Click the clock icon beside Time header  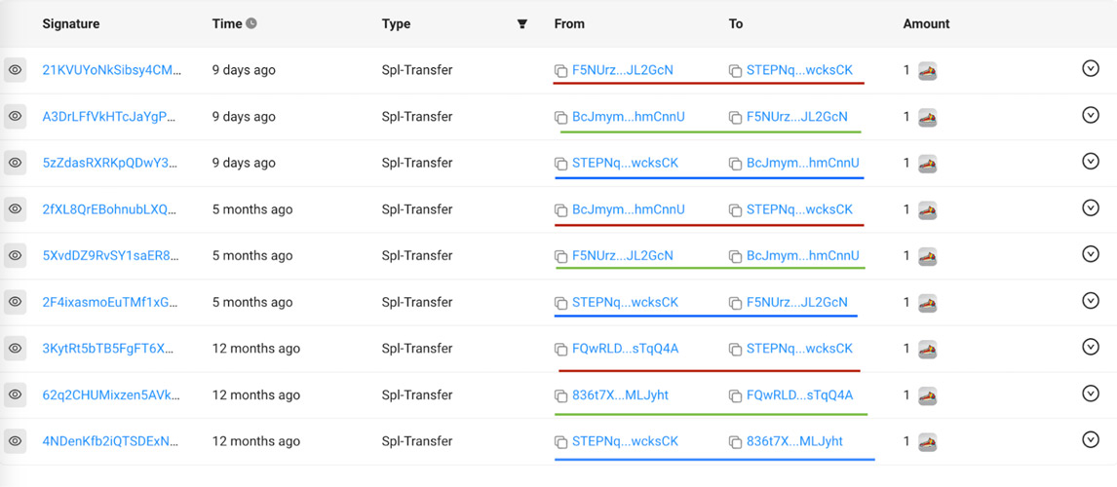click(x=250, y=23)
